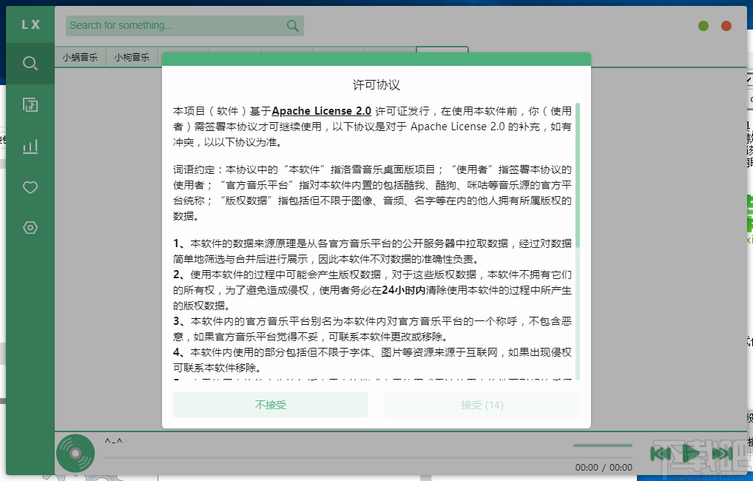Click the 不接受 button to decline
753x481 pixels.
click(x=270, y=405)
